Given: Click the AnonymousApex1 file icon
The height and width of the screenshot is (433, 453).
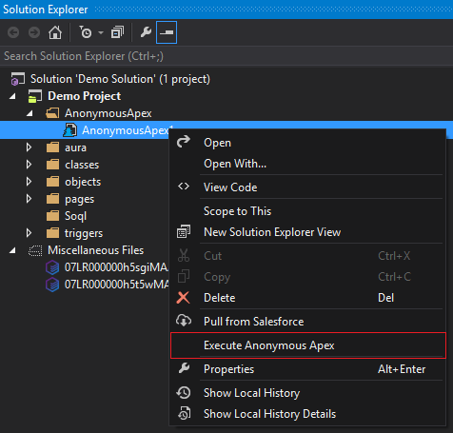Looking at the screenshot, I should click(69, 130).
